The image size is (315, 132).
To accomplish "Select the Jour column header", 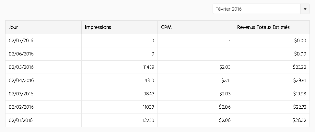I will click(13, 27).
